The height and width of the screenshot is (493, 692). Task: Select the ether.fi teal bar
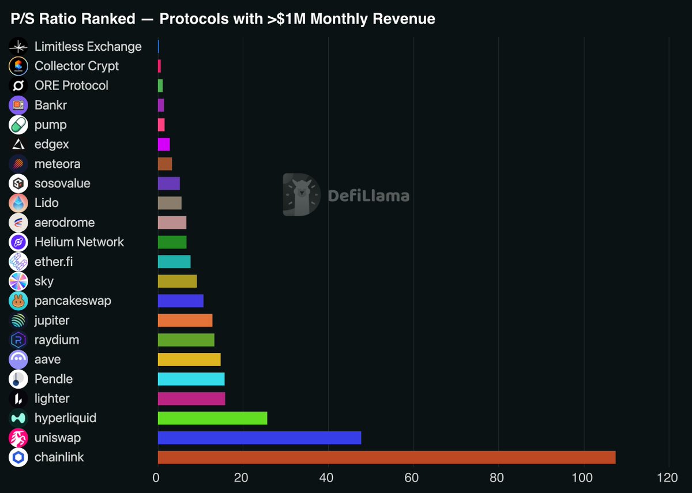coord(174,261)
